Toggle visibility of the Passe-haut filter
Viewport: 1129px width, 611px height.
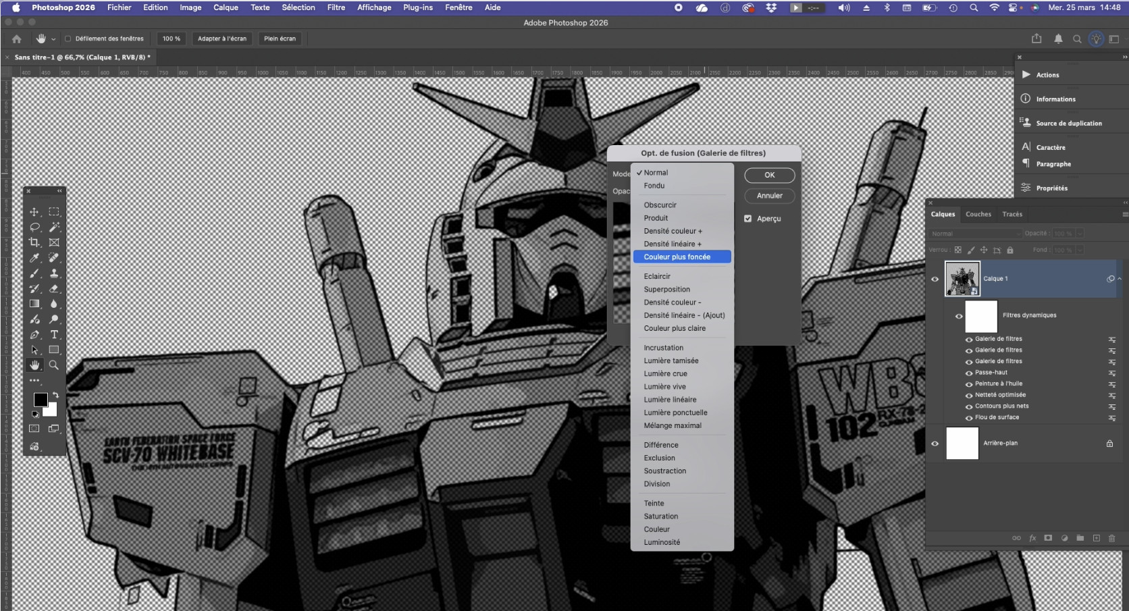(969, 373)
